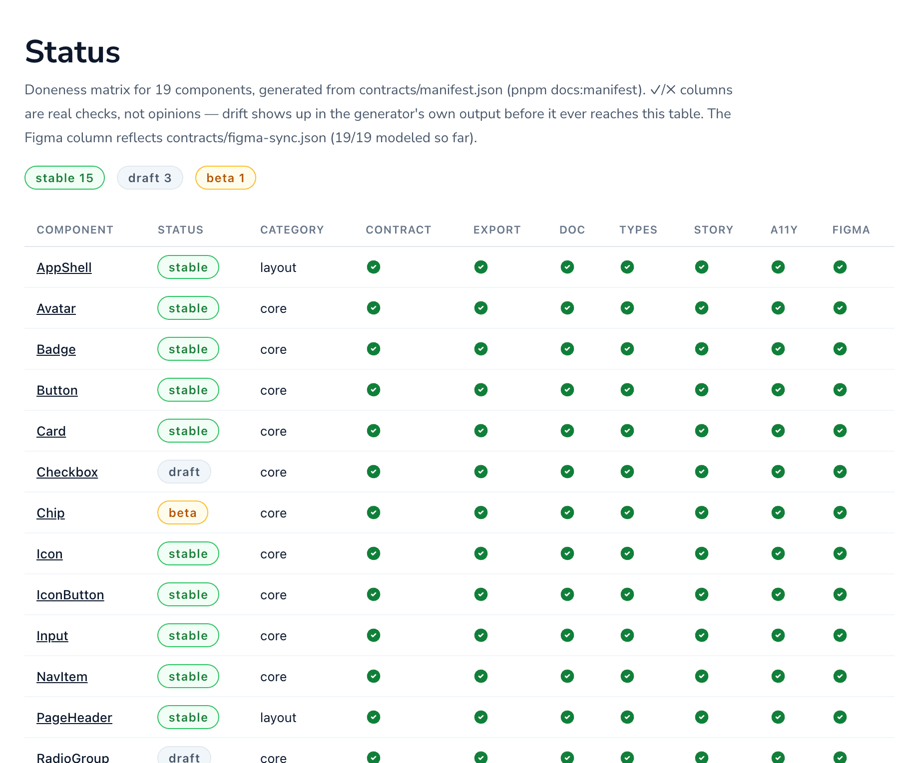Click the beta 1 summary pill
This screenshot has width=911, height=763.
[x=225, y=178]
